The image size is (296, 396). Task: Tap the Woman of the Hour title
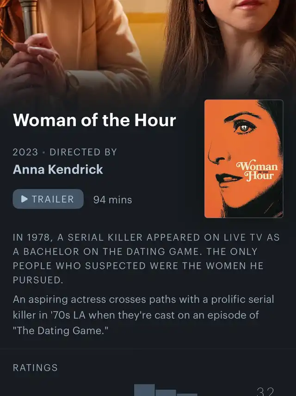94,120
